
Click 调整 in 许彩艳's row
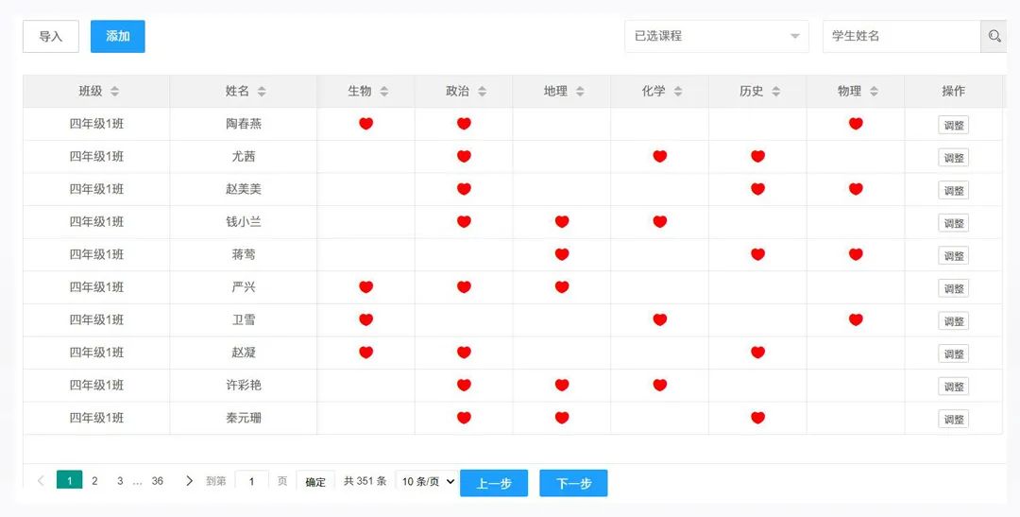(954, 387)
